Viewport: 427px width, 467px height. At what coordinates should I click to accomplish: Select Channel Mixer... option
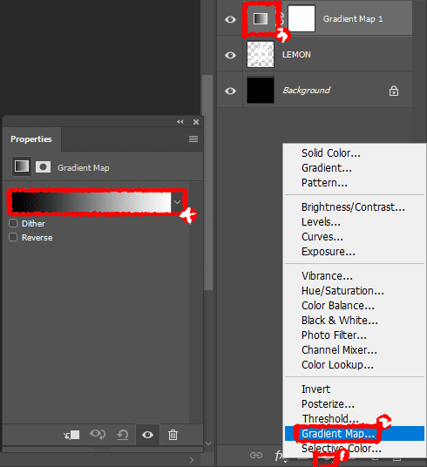pyautogui.click(x=339, y=350)
